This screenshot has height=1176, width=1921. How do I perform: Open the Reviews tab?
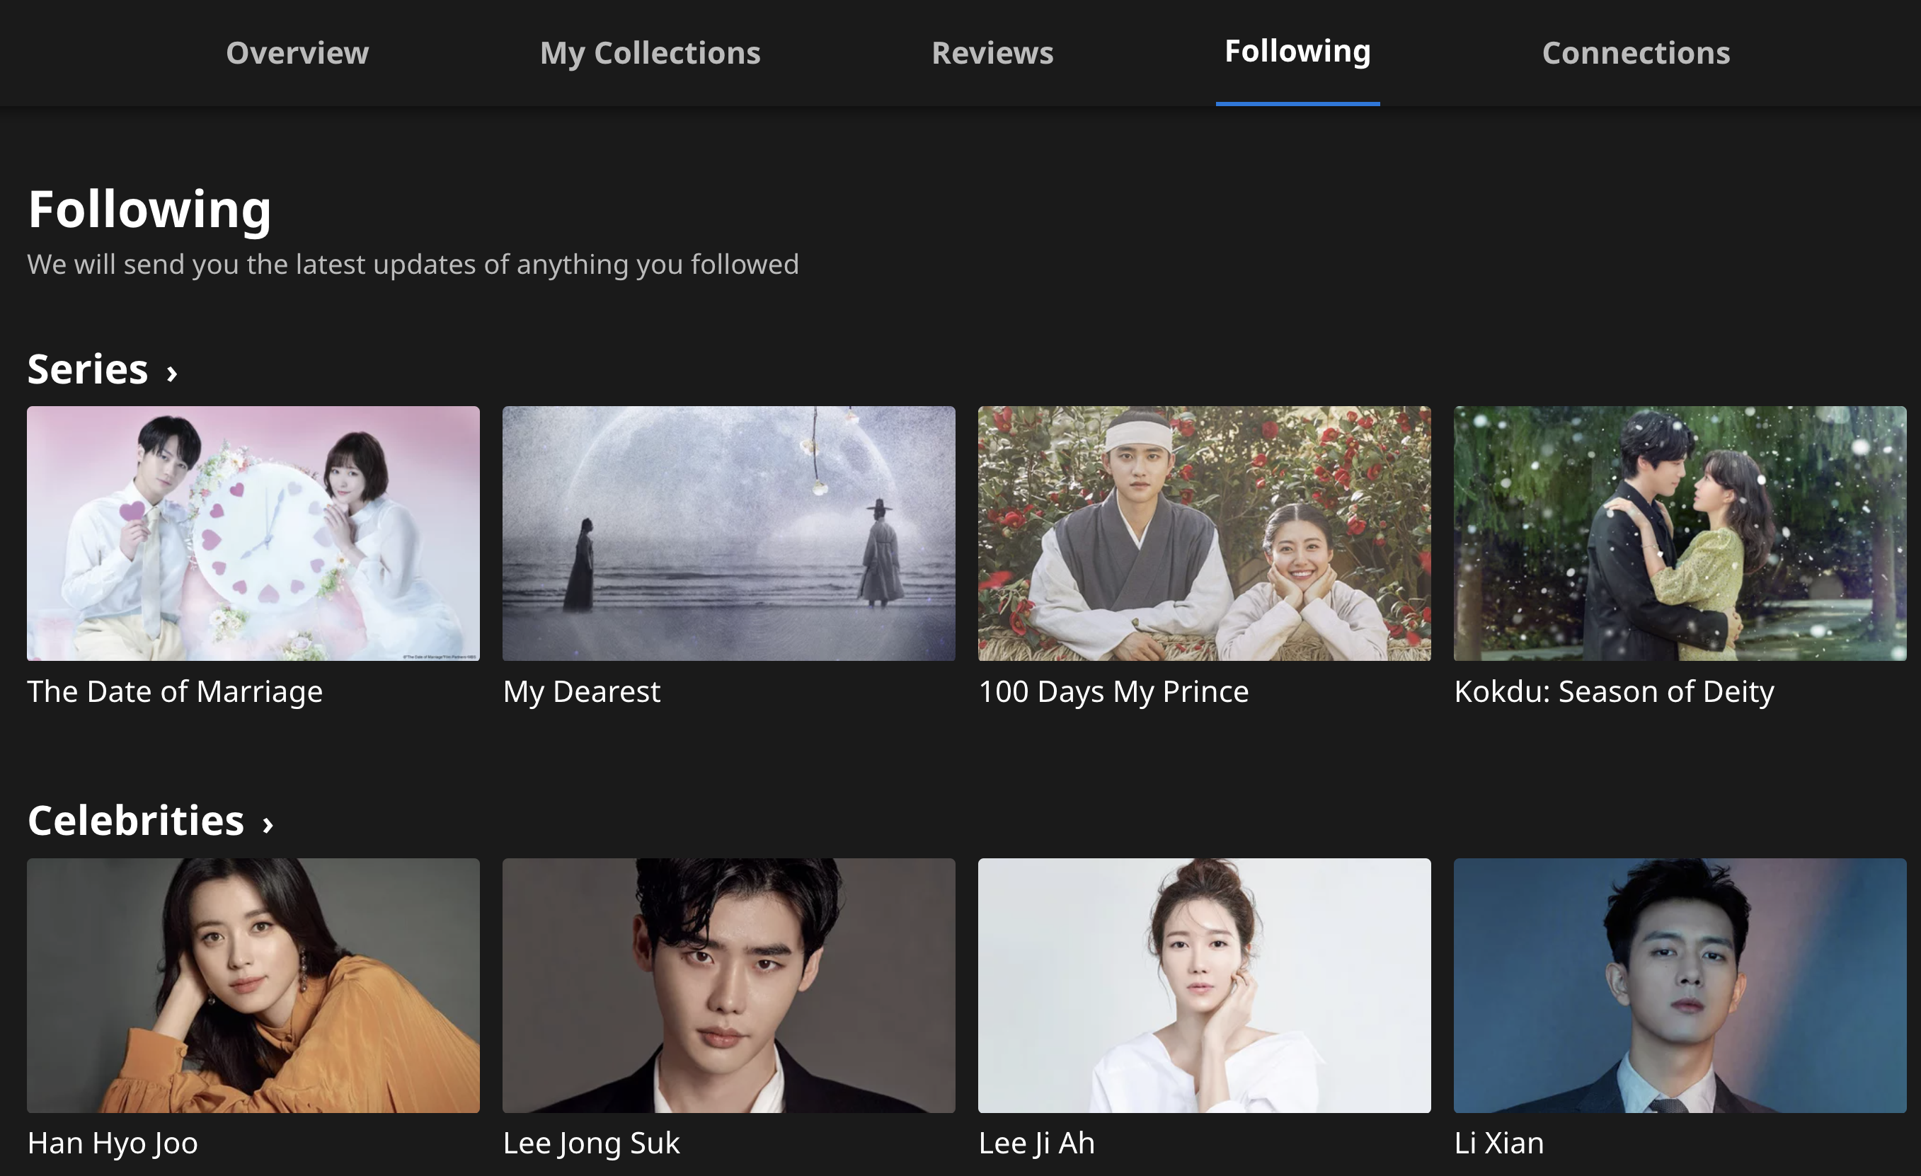pos(992,53)
